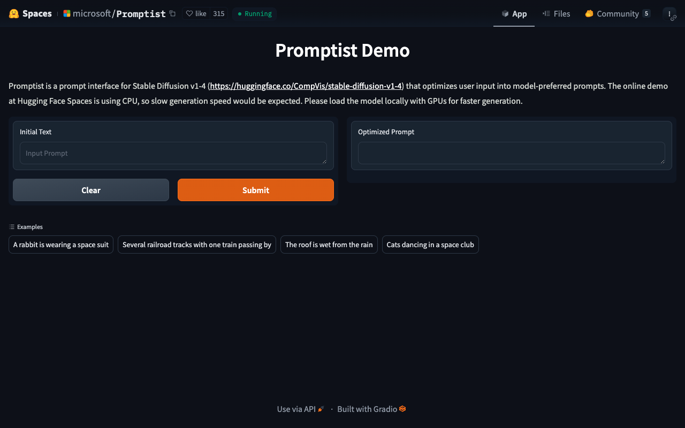
Task: Open the Files tab
Action: tap(556, 14)
